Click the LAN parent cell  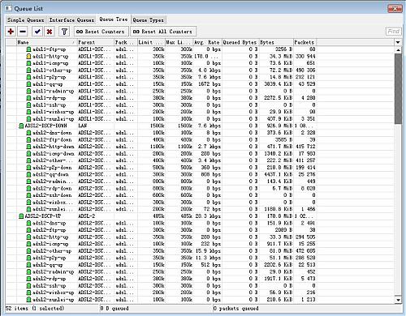83,126
